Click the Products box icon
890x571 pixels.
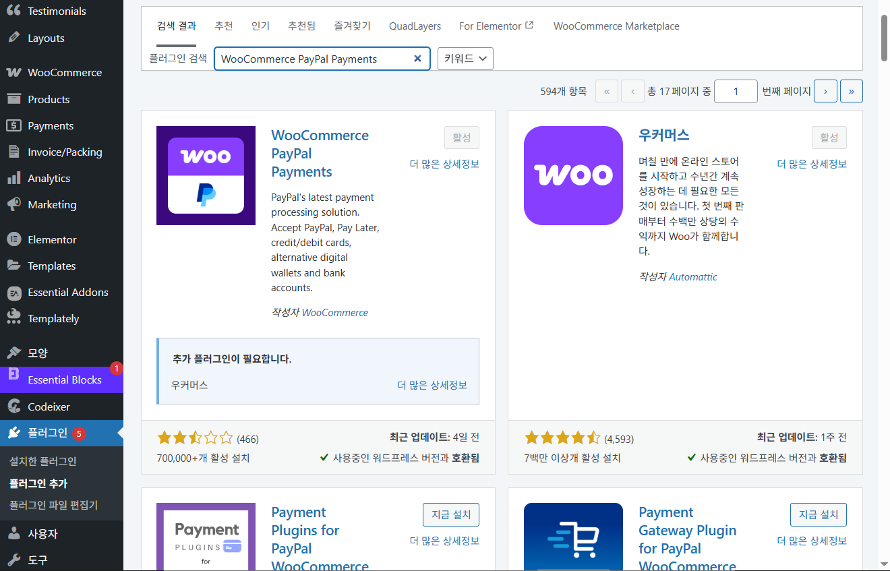pos(13,99)
